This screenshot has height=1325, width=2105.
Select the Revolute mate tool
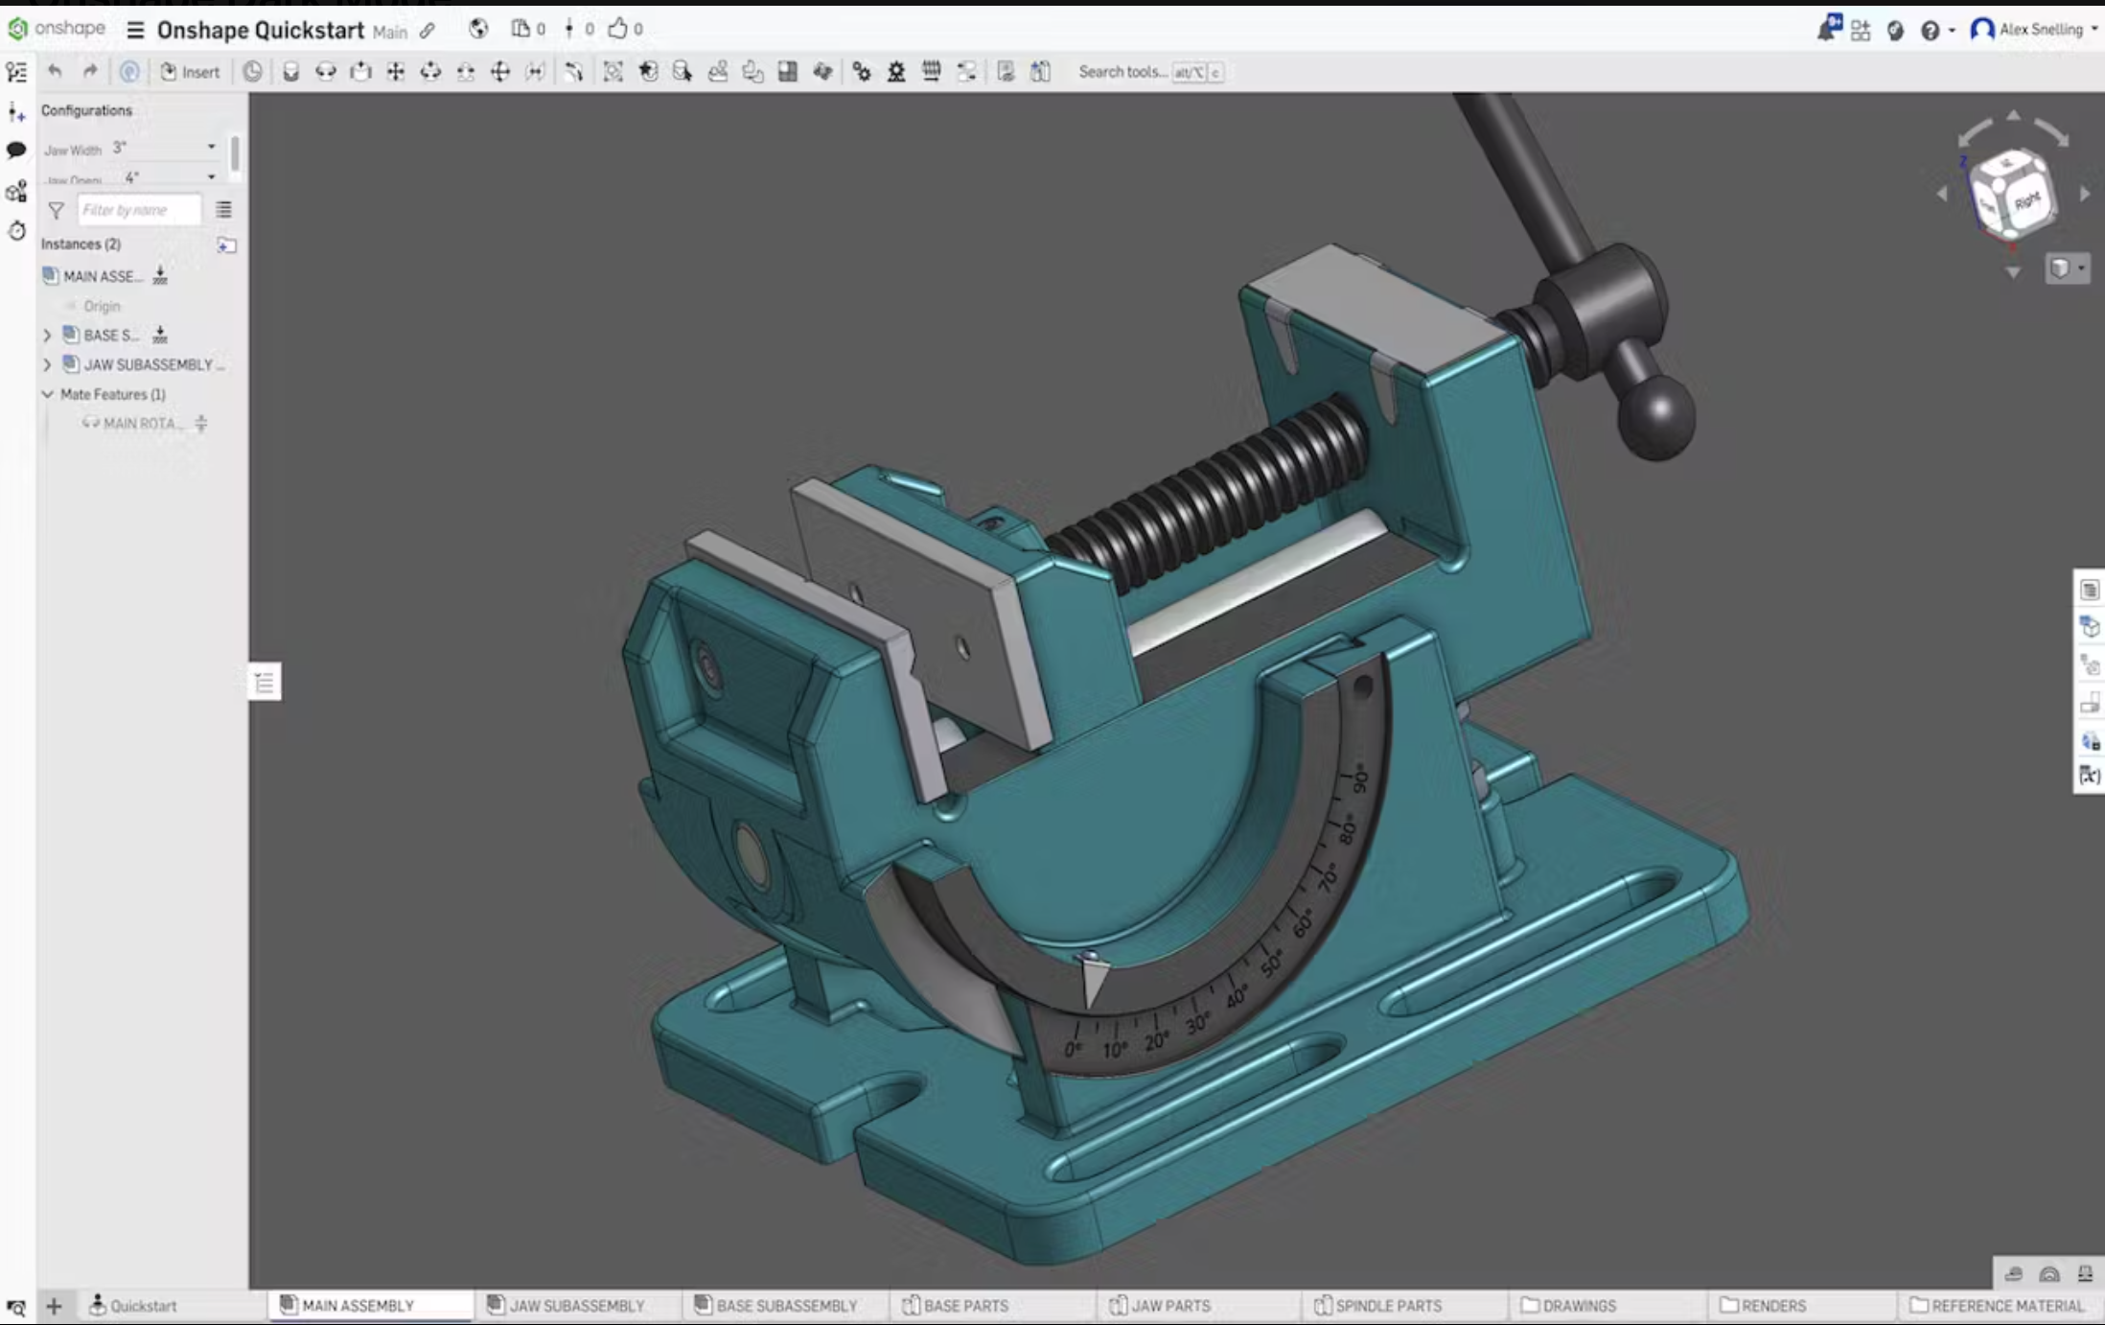click(x=326, y=72)
